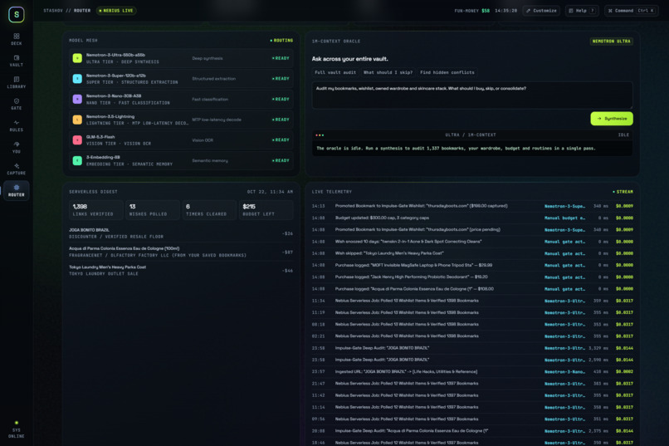The image size is (669, 446).
Task: Click the Stashov S logo icon
Action: [x=17, y=14]
